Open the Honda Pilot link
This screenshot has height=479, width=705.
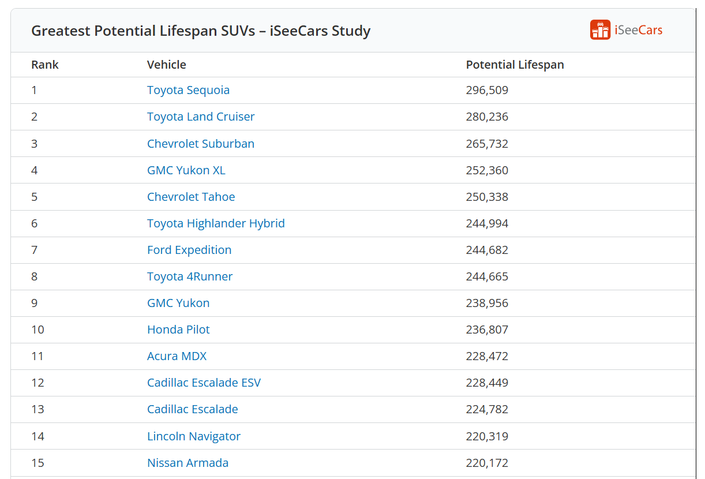(178, 330)
